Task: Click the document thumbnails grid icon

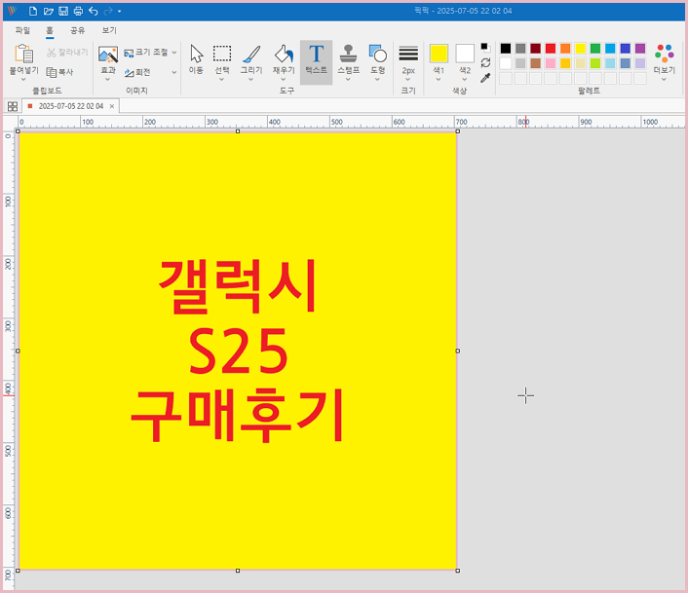Action: click(x=13, y=106)
